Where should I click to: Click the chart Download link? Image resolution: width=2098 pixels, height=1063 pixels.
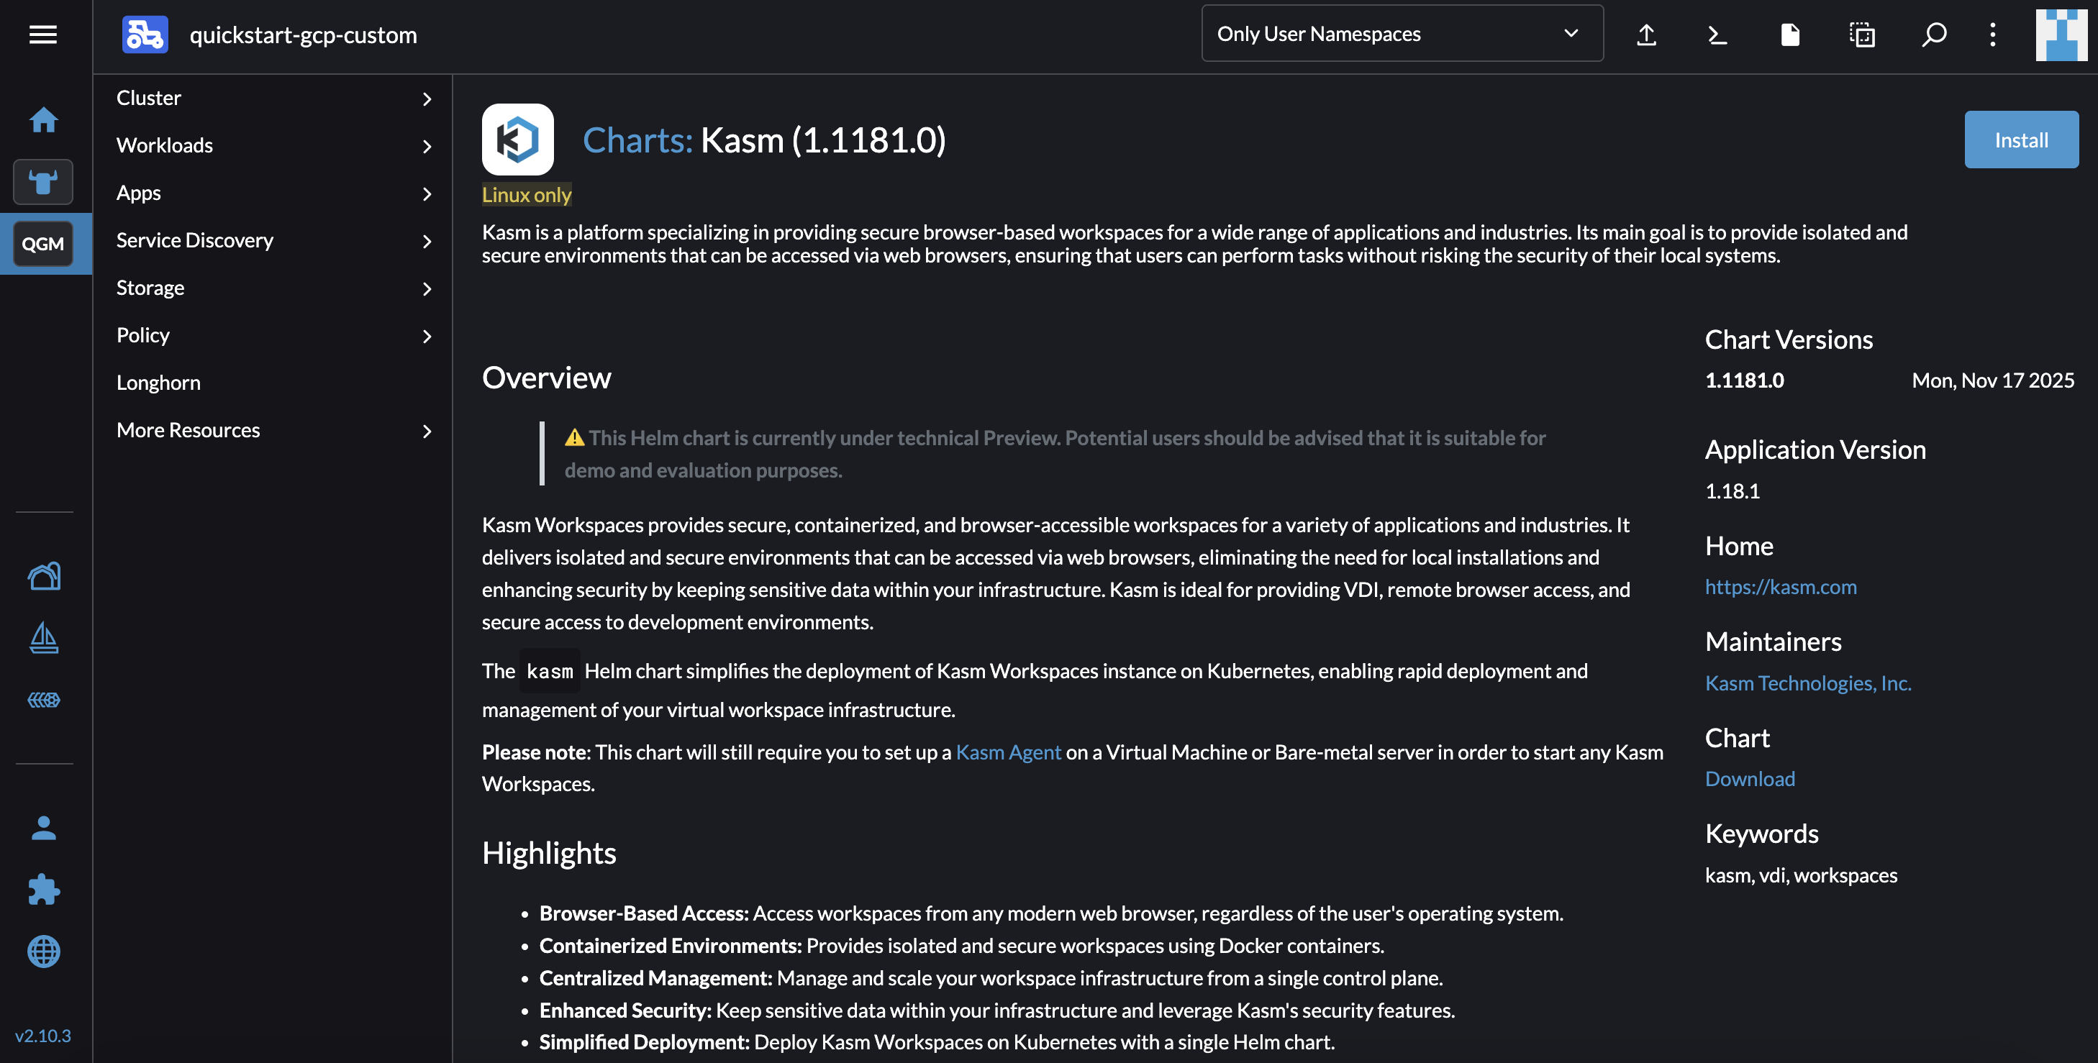[1750, 779]
